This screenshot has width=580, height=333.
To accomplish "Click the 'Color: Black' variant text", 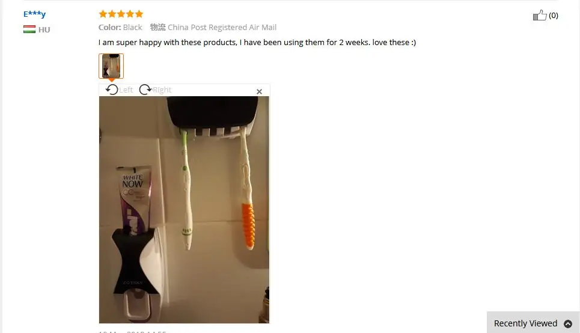I will 120,28.
